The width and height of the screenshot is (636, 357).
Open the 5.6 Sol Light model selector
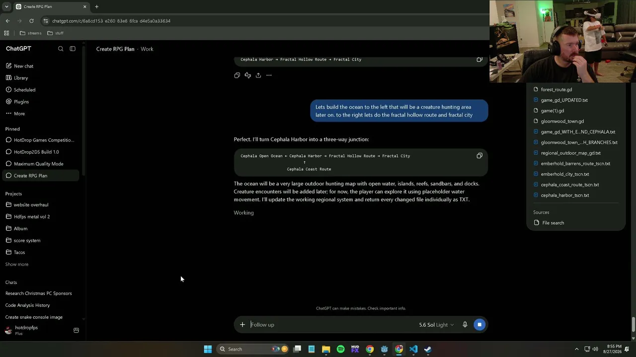pyautogui.click(x=436, y=325)
